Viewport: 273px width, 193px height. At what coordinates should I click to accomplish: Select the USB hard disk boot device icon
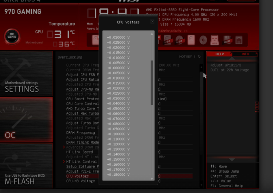pyautogui.click(x=167, y=40)
